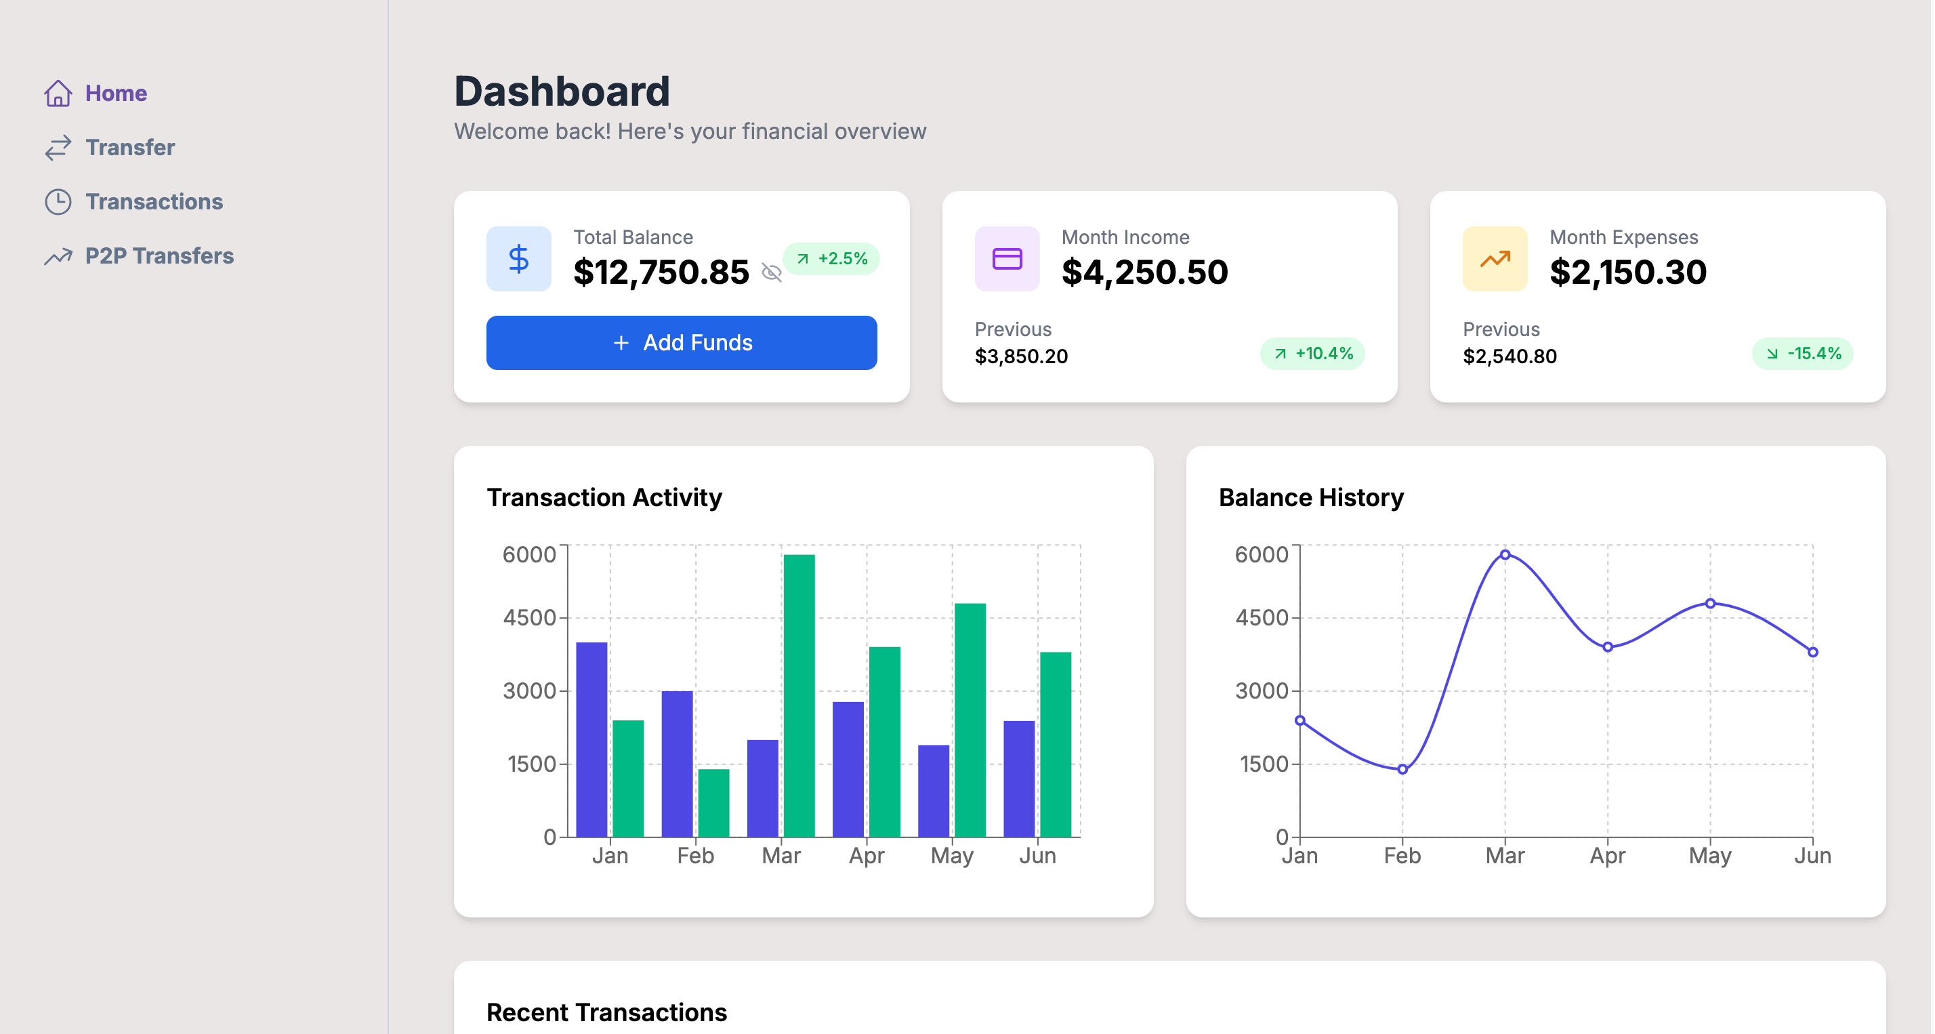Click the purple credit card icon
The width and height of the screenshot is (1935, 1034).
point(1007,259)
